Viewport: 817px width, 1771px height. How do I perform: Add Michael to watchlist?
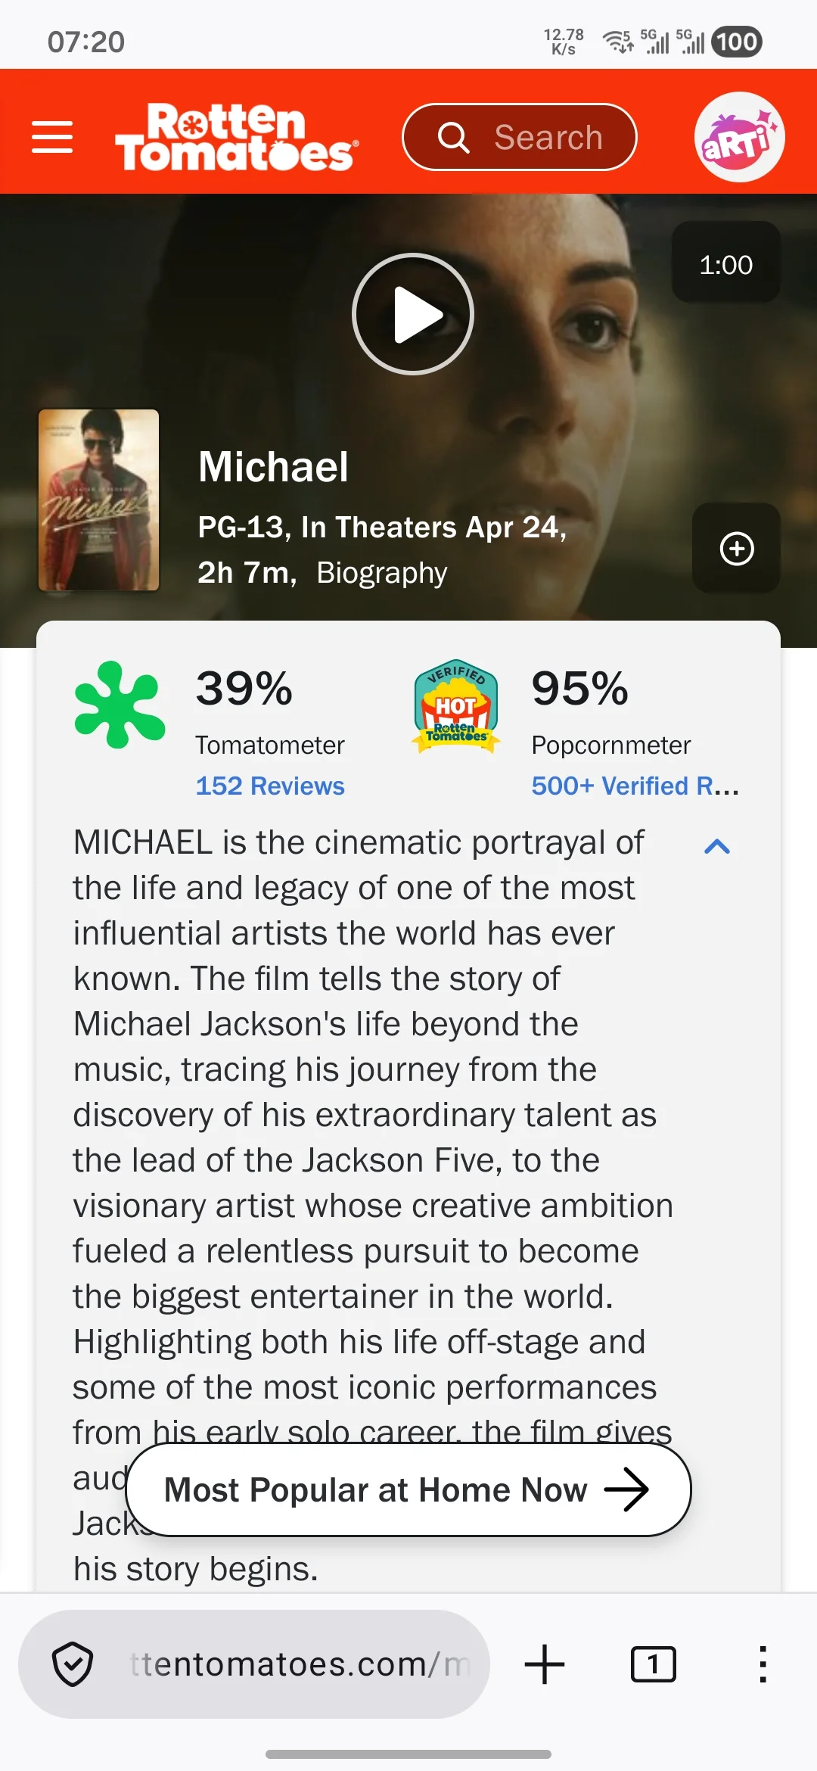click(736, 548)
